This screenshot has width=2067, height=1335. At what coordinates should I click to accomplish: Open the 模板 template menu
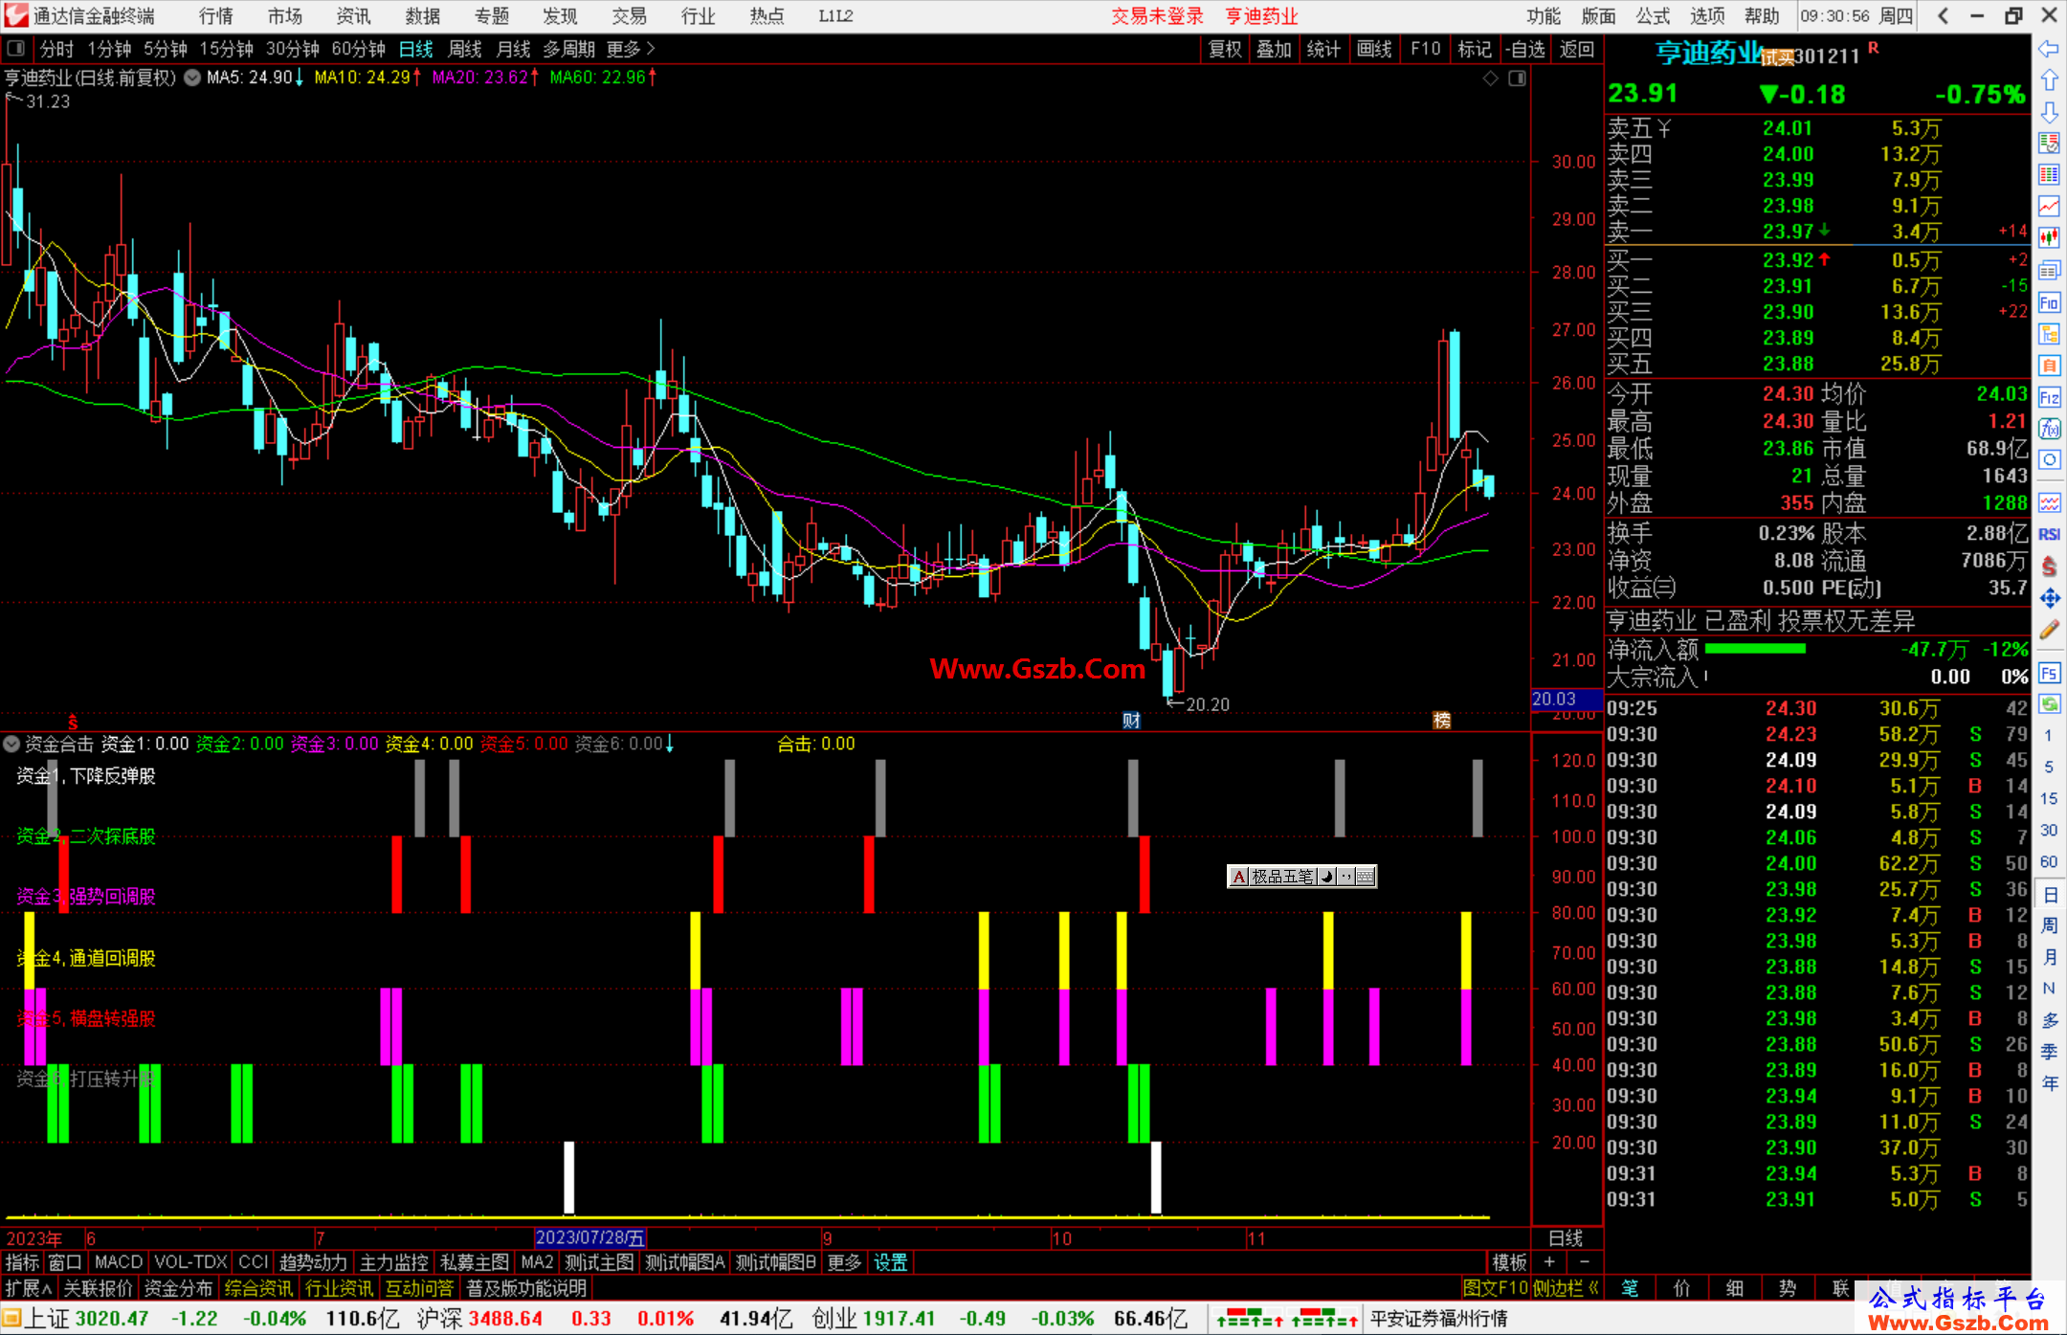point(1509,1263)
